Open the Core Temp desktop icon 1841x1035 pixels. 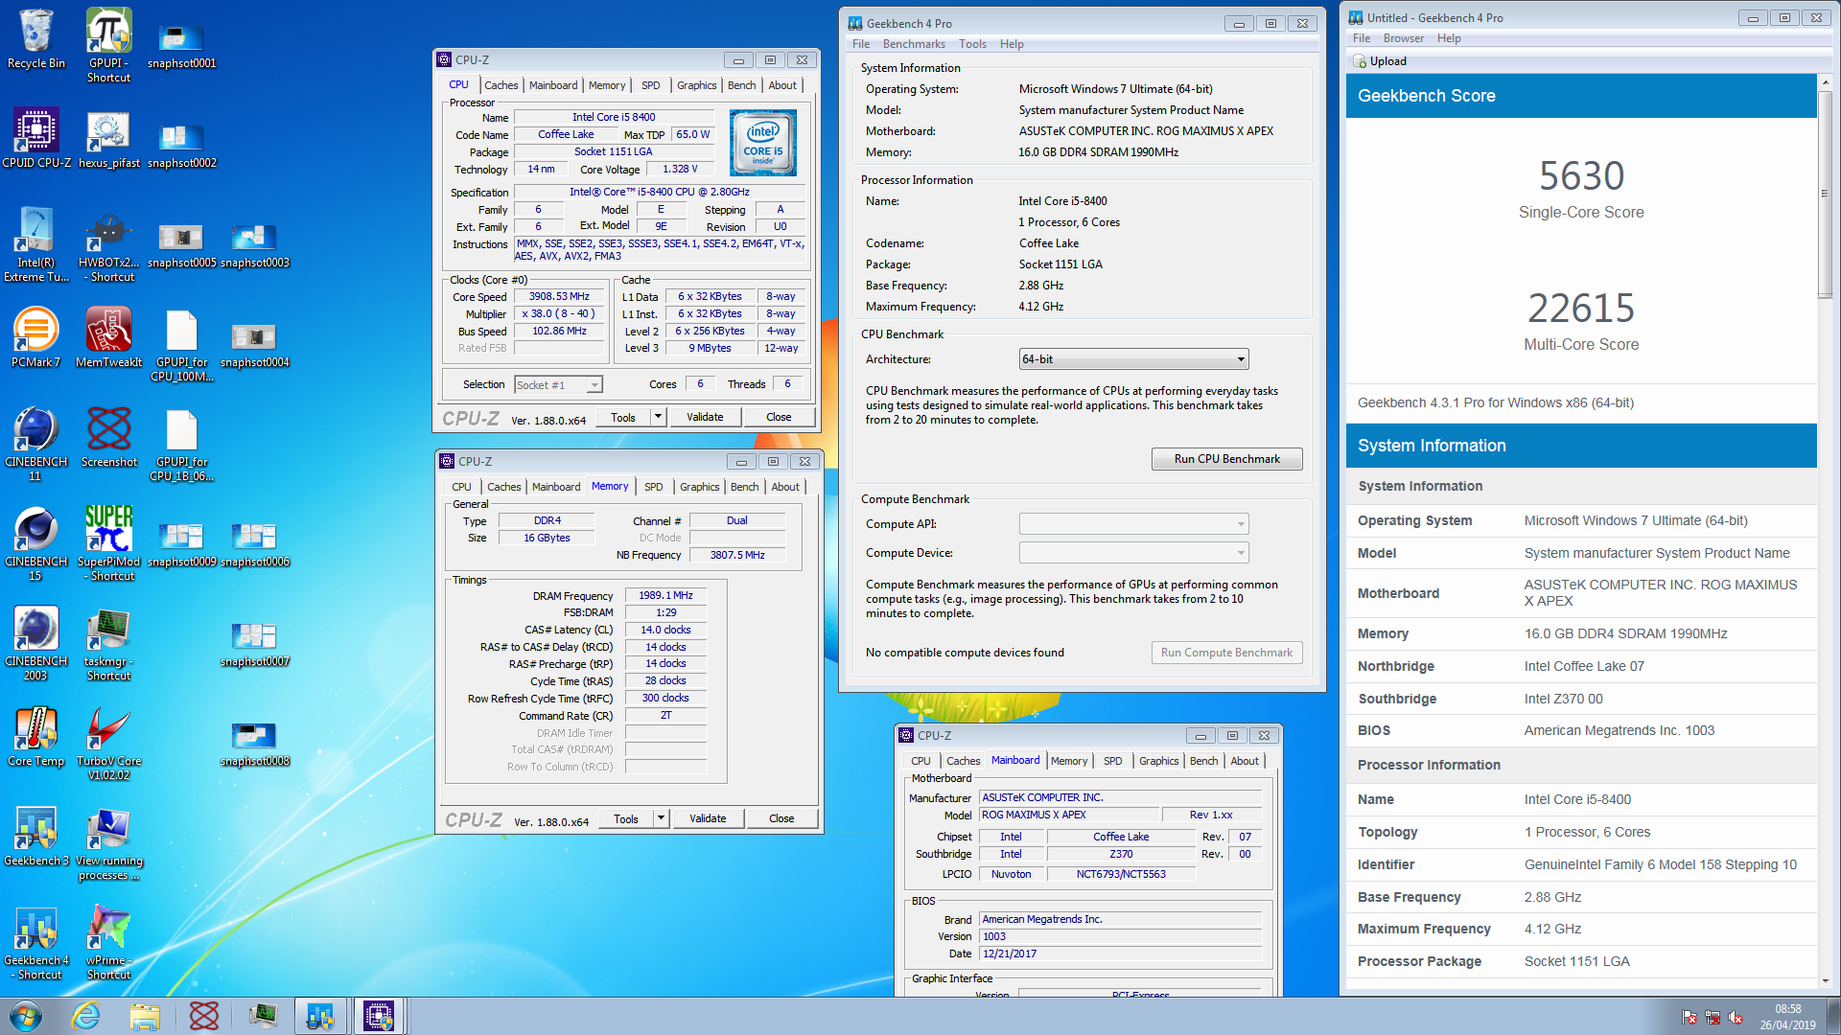[36, 737]
